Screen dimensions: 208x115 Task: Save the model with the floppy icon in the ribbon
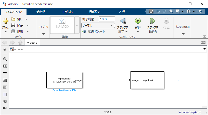[13, 25]
